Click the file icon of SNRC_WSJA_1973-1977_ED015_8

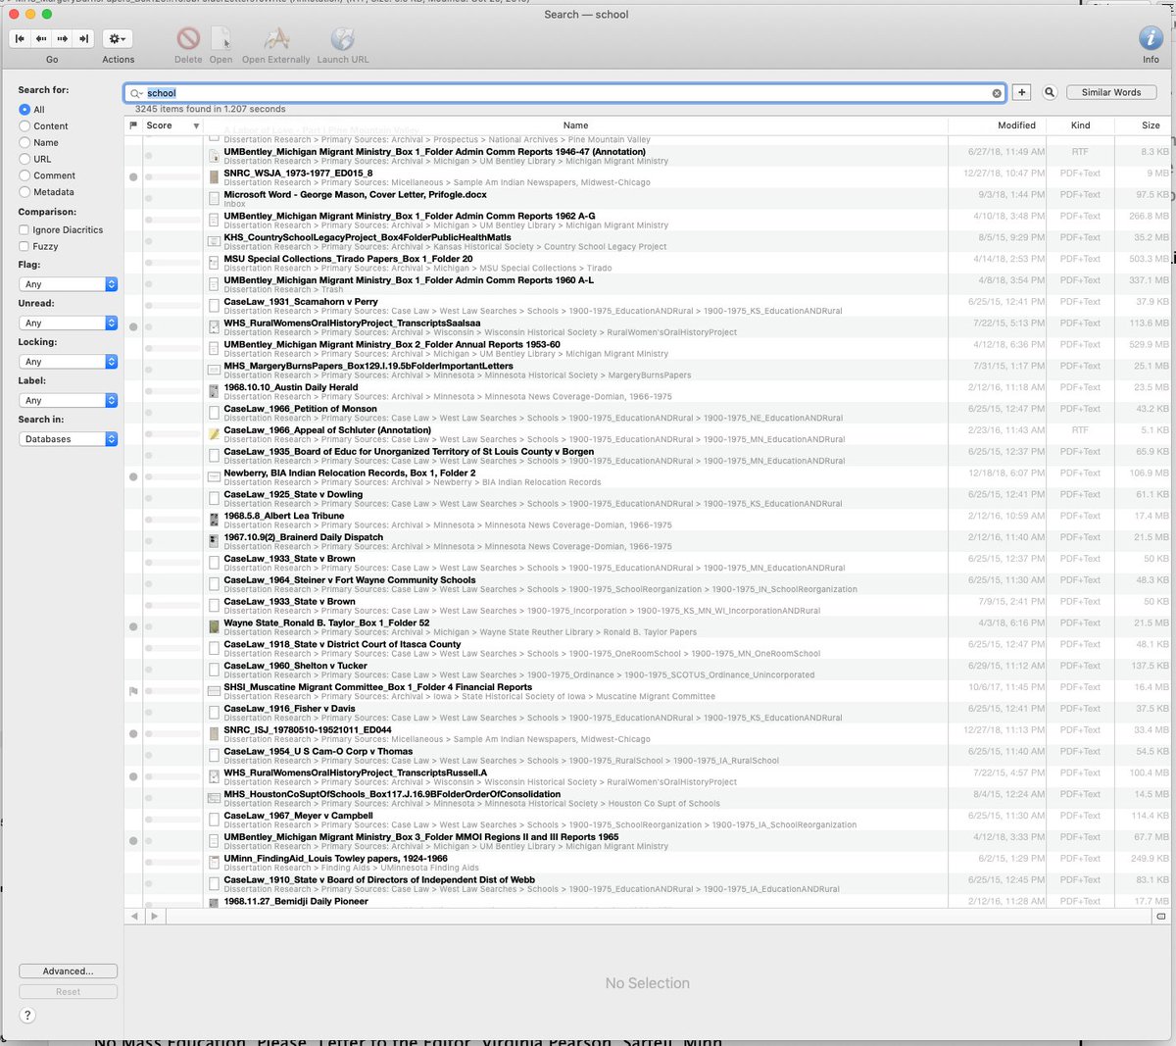[x=214, y=177]
